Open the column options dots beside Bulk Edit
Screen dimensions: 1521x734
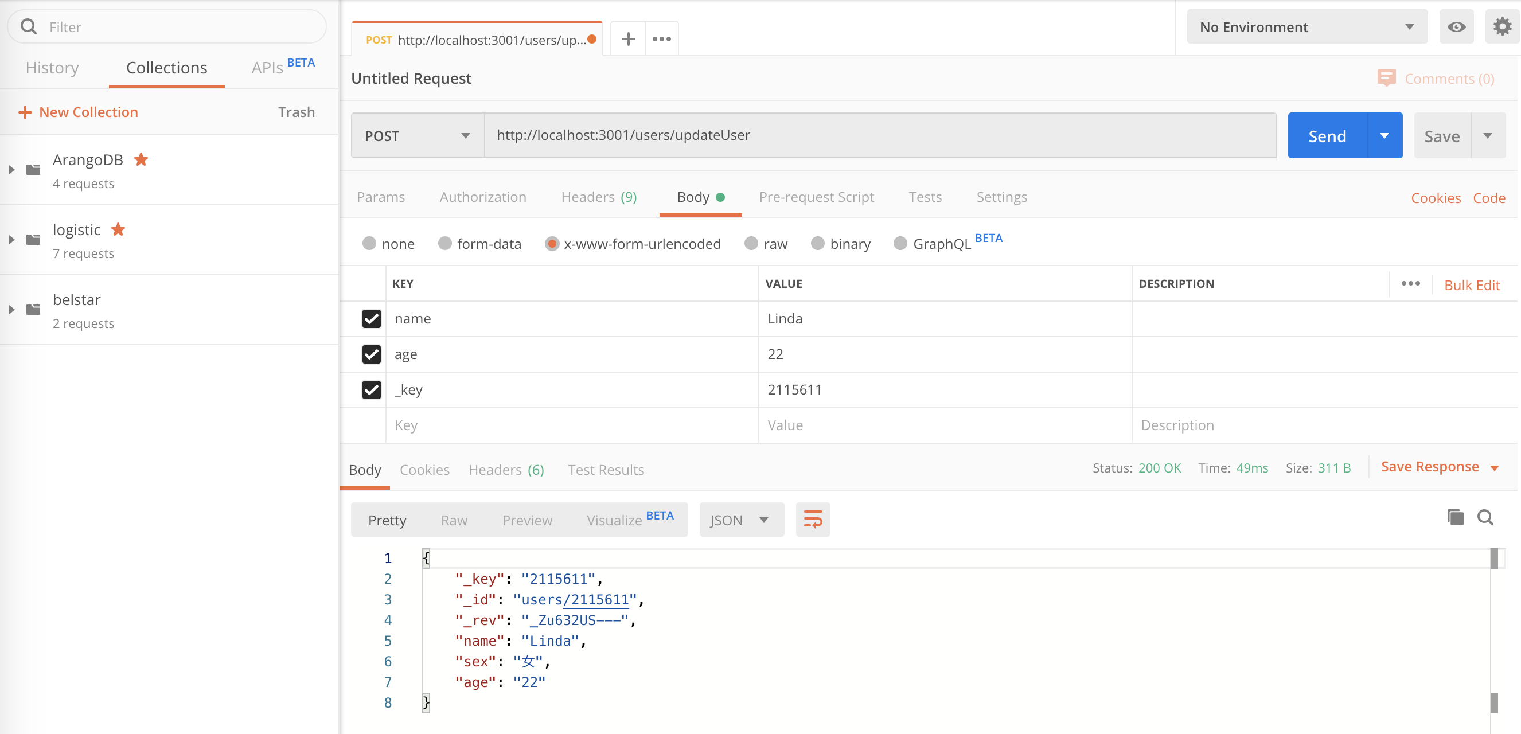coord(1410,284)
